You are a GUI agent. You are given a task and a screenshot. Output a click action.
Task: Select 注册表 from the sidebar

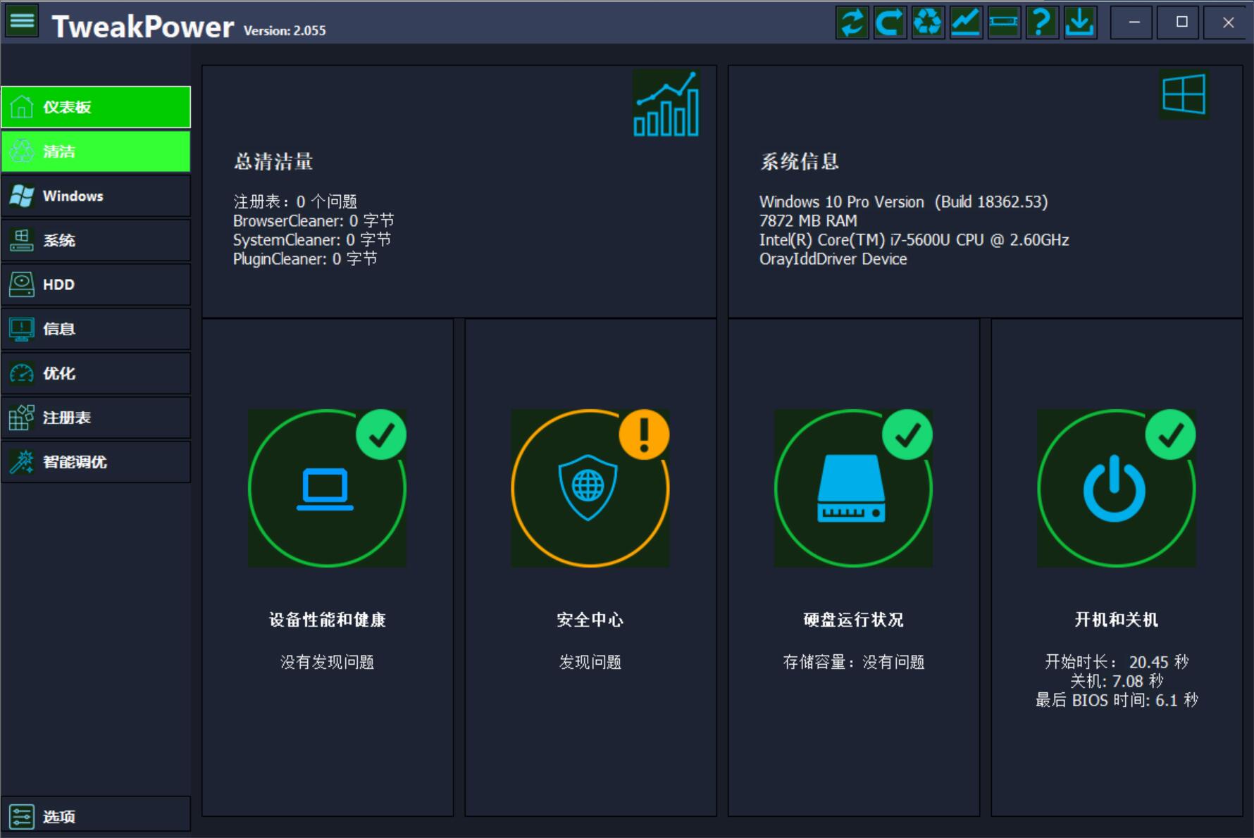pyautogui.click(x=96, y=417)
